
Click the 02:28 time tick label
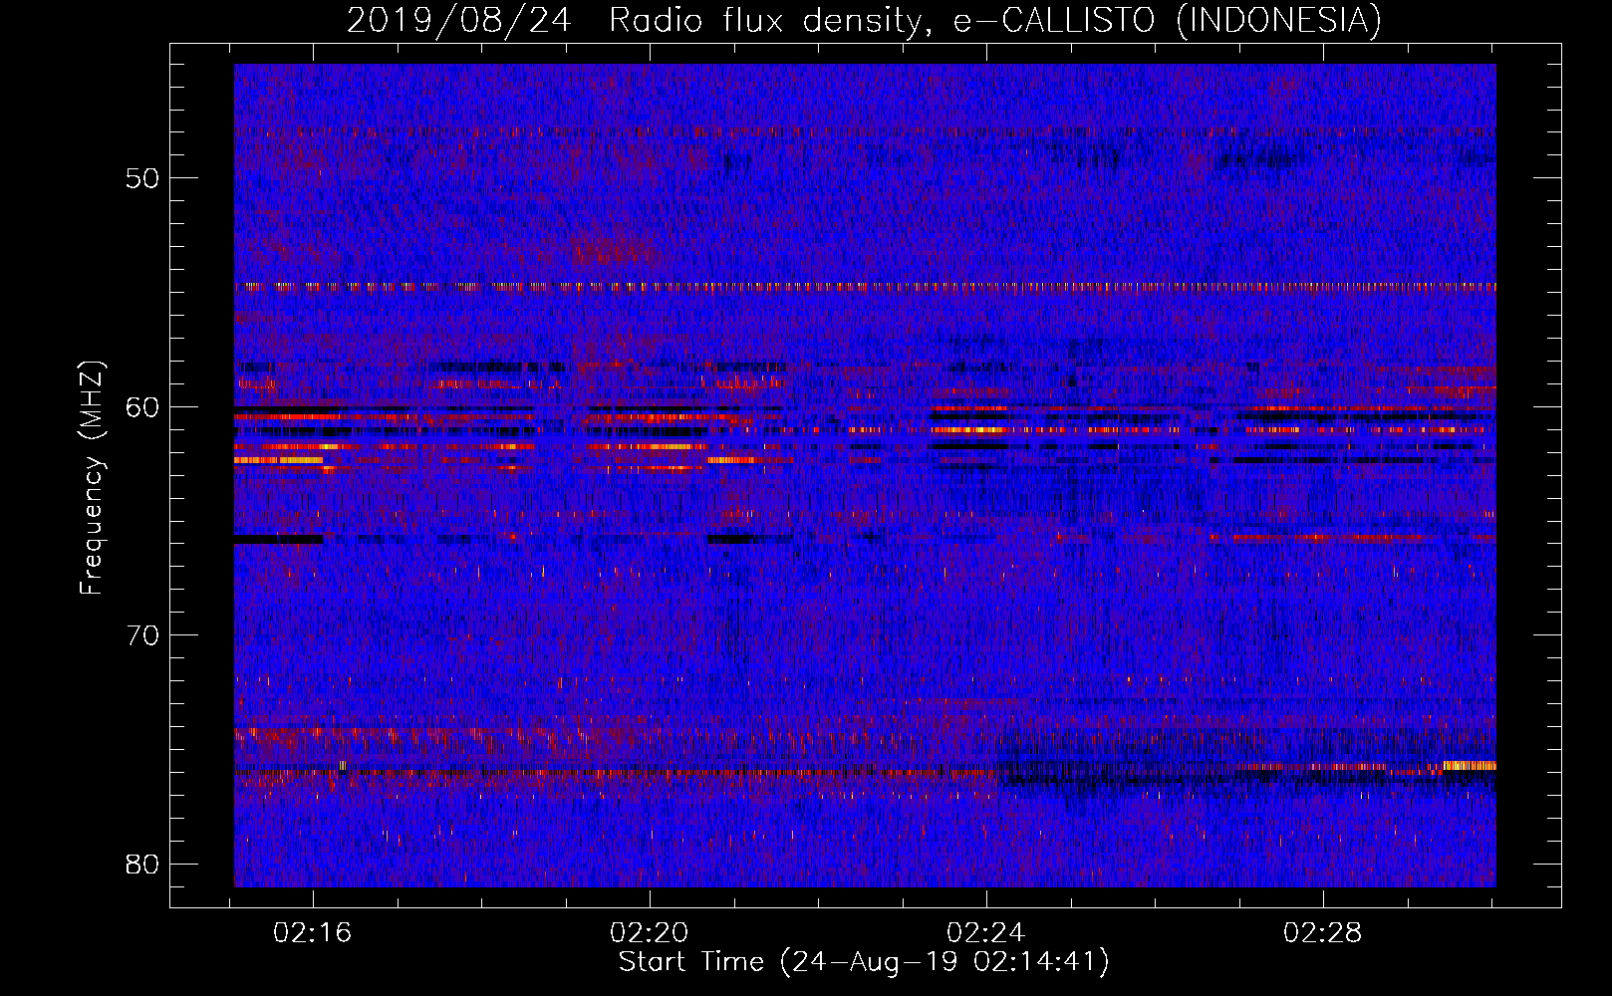coord(1322,933)
